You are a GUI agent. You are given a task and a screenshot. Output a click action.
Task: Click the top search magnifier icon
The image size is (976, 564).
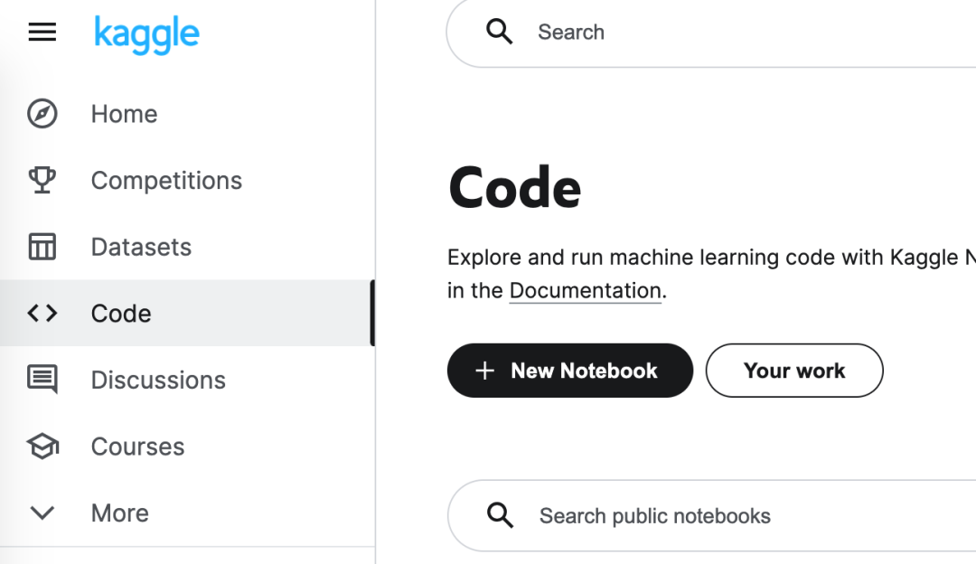pos(499,32)
